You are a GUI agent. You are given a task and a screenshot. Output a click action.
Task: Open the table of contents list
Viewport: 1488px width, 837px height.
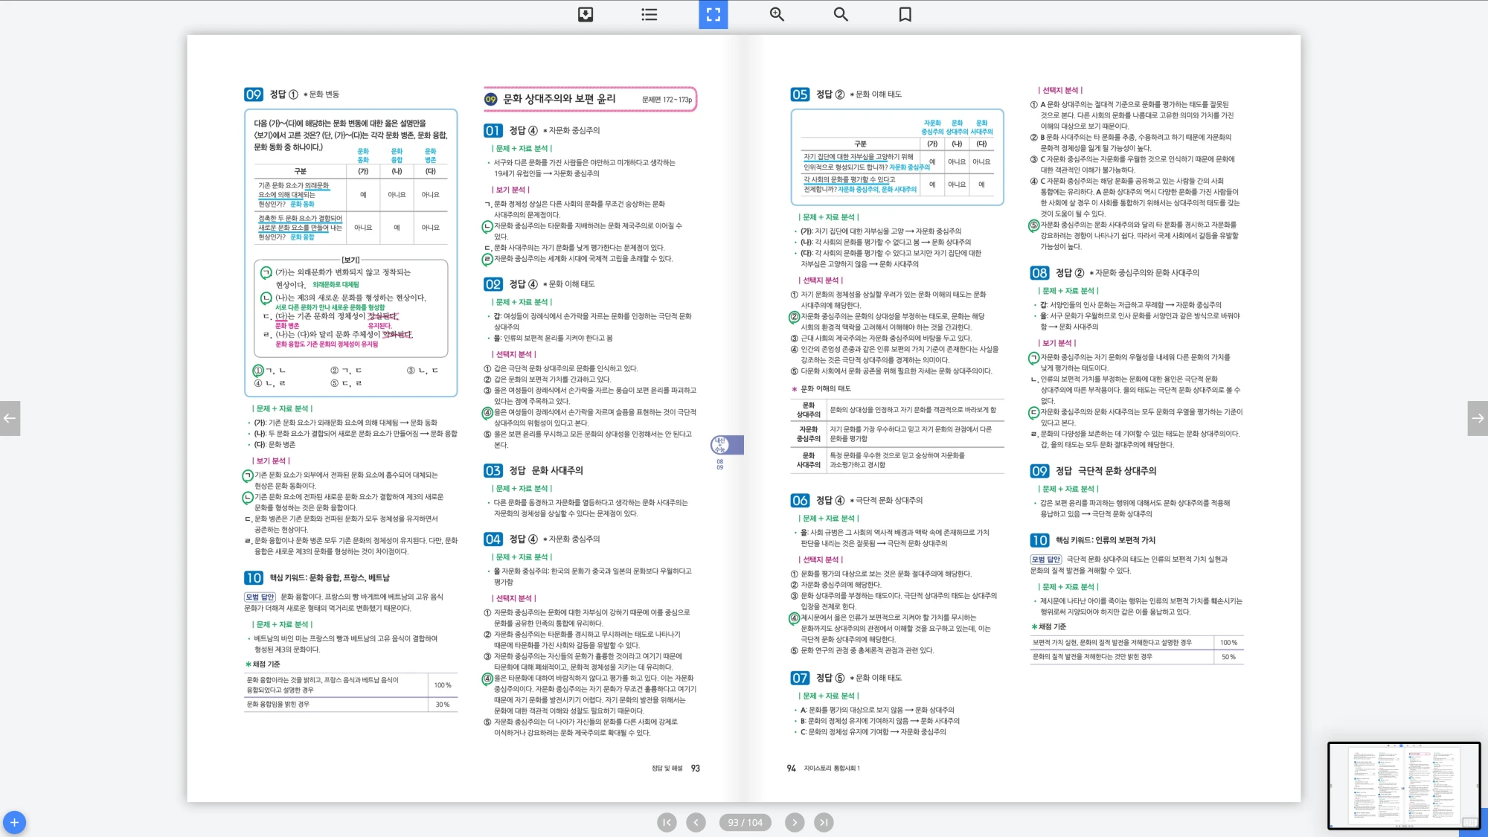tap(650, 14)
